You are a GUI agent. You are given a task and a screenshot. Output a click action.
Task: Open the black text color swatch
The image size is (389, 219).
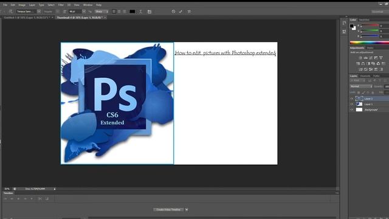(133, 12)
